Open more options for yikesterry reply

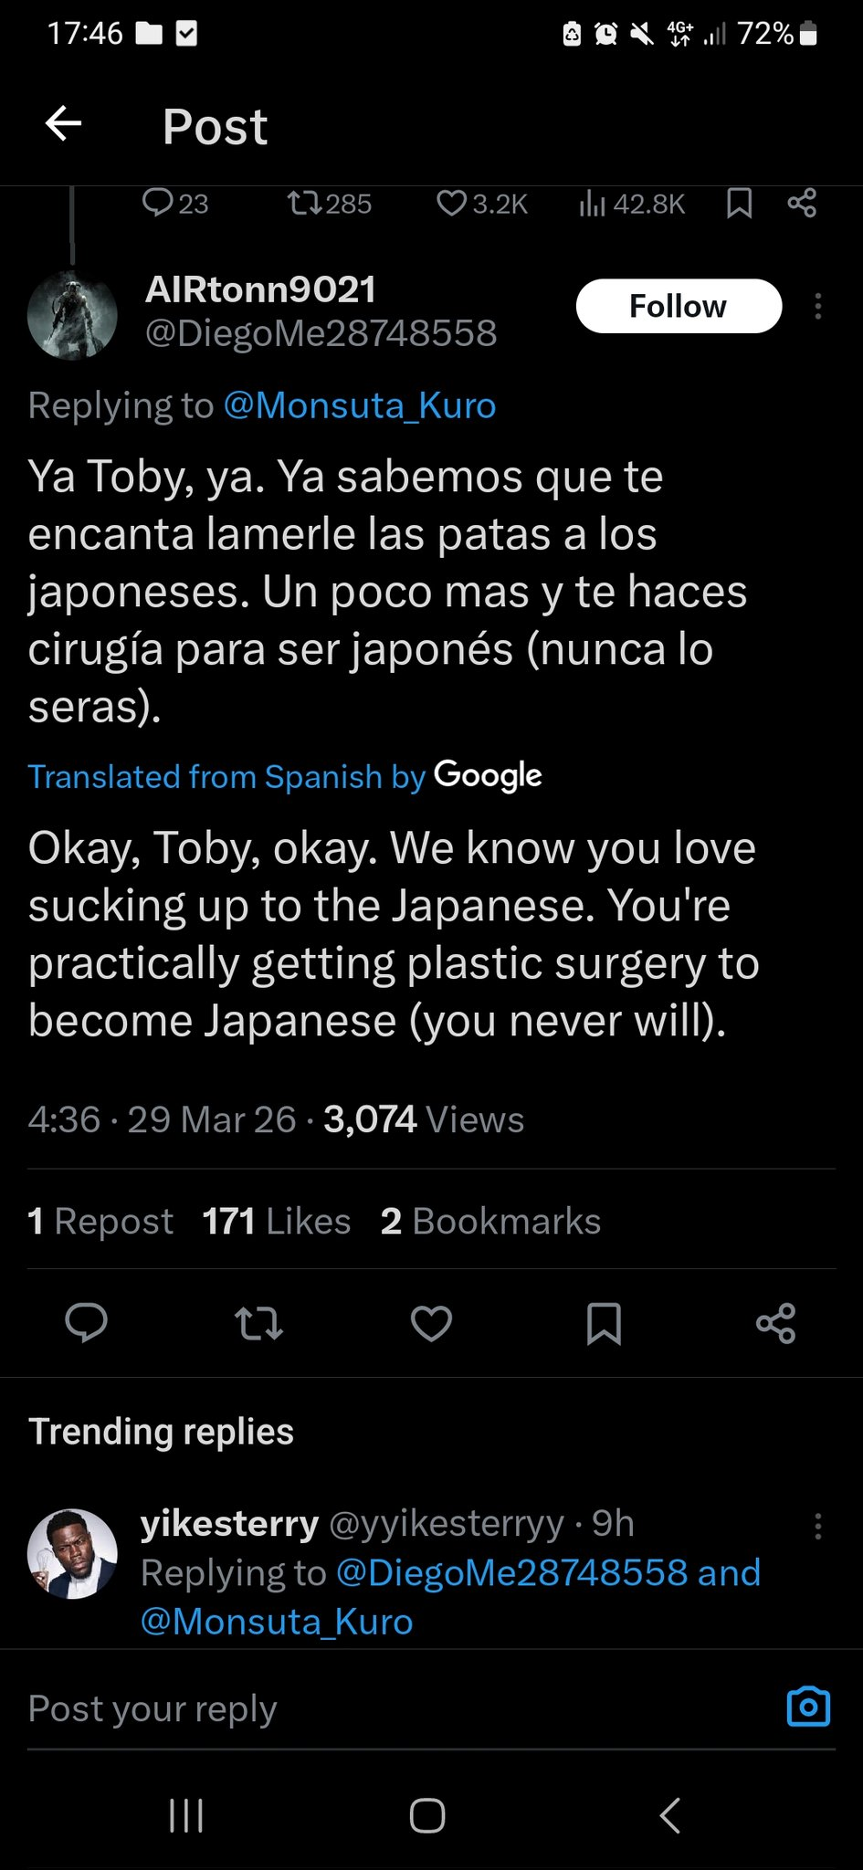pyautogui.click(x=818, y=1526)
